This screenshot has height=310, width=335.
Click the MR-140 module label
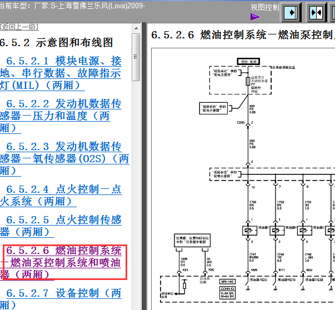pyautogui.click(x=228, y=282)
